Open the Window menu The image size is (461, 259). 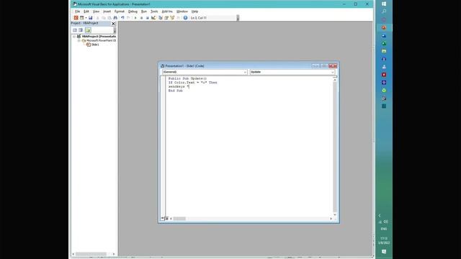pos(182,12)
